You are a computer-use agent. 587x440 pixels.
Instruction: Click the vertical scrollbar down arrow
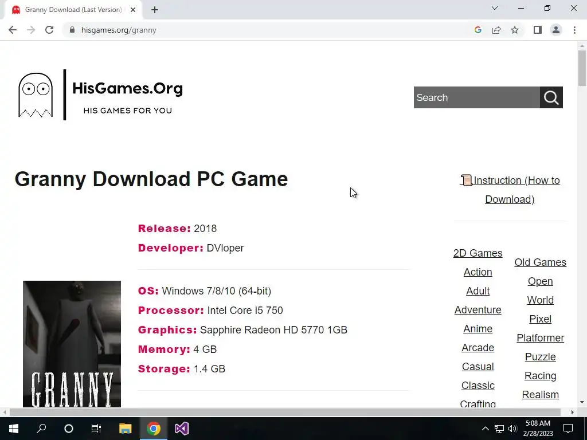pos(582,402)
